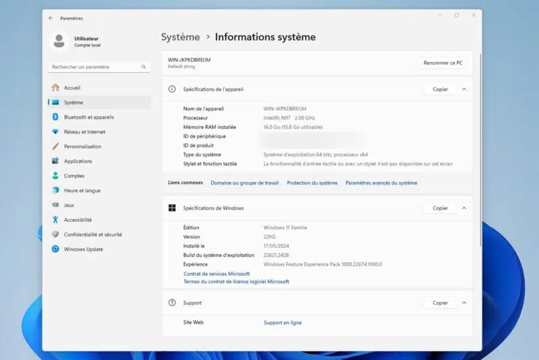Select the Bluetooth et appareils icon
Viewport: 539px width, 360px height.
pos(55,117)
